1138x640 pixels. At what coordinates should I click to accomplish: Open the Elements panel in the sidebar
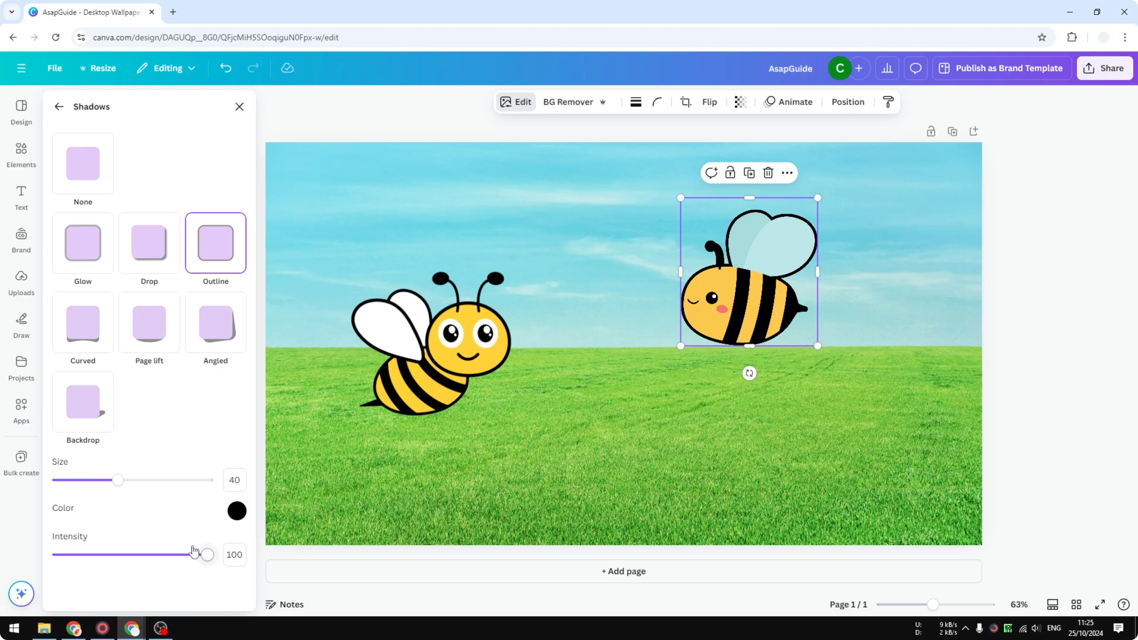[x=21, y=155]
